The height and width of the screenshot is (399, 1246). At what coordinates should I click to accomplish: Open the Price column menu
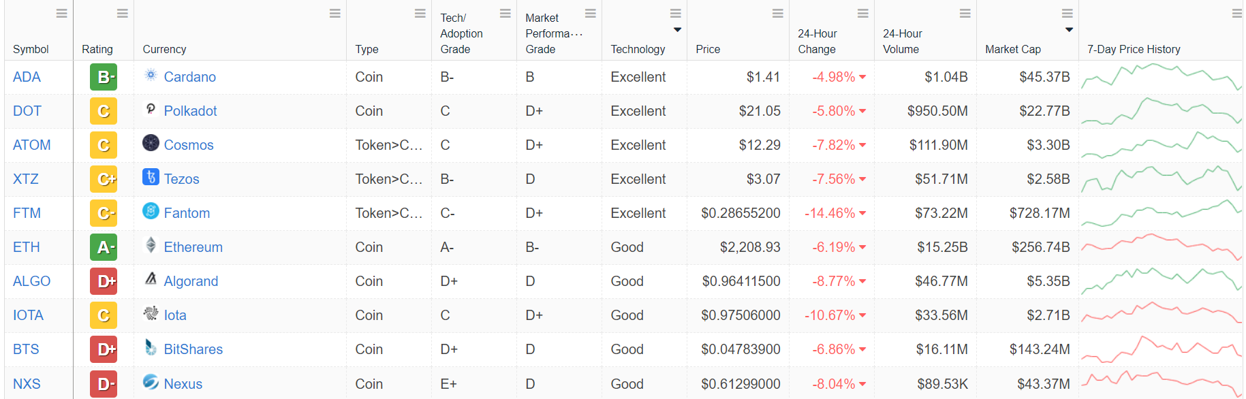coord(777,14)
